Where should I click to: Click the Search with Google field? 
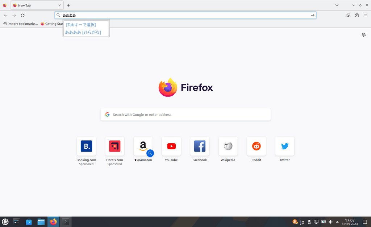pyautogui.click(x=185, y=115)
